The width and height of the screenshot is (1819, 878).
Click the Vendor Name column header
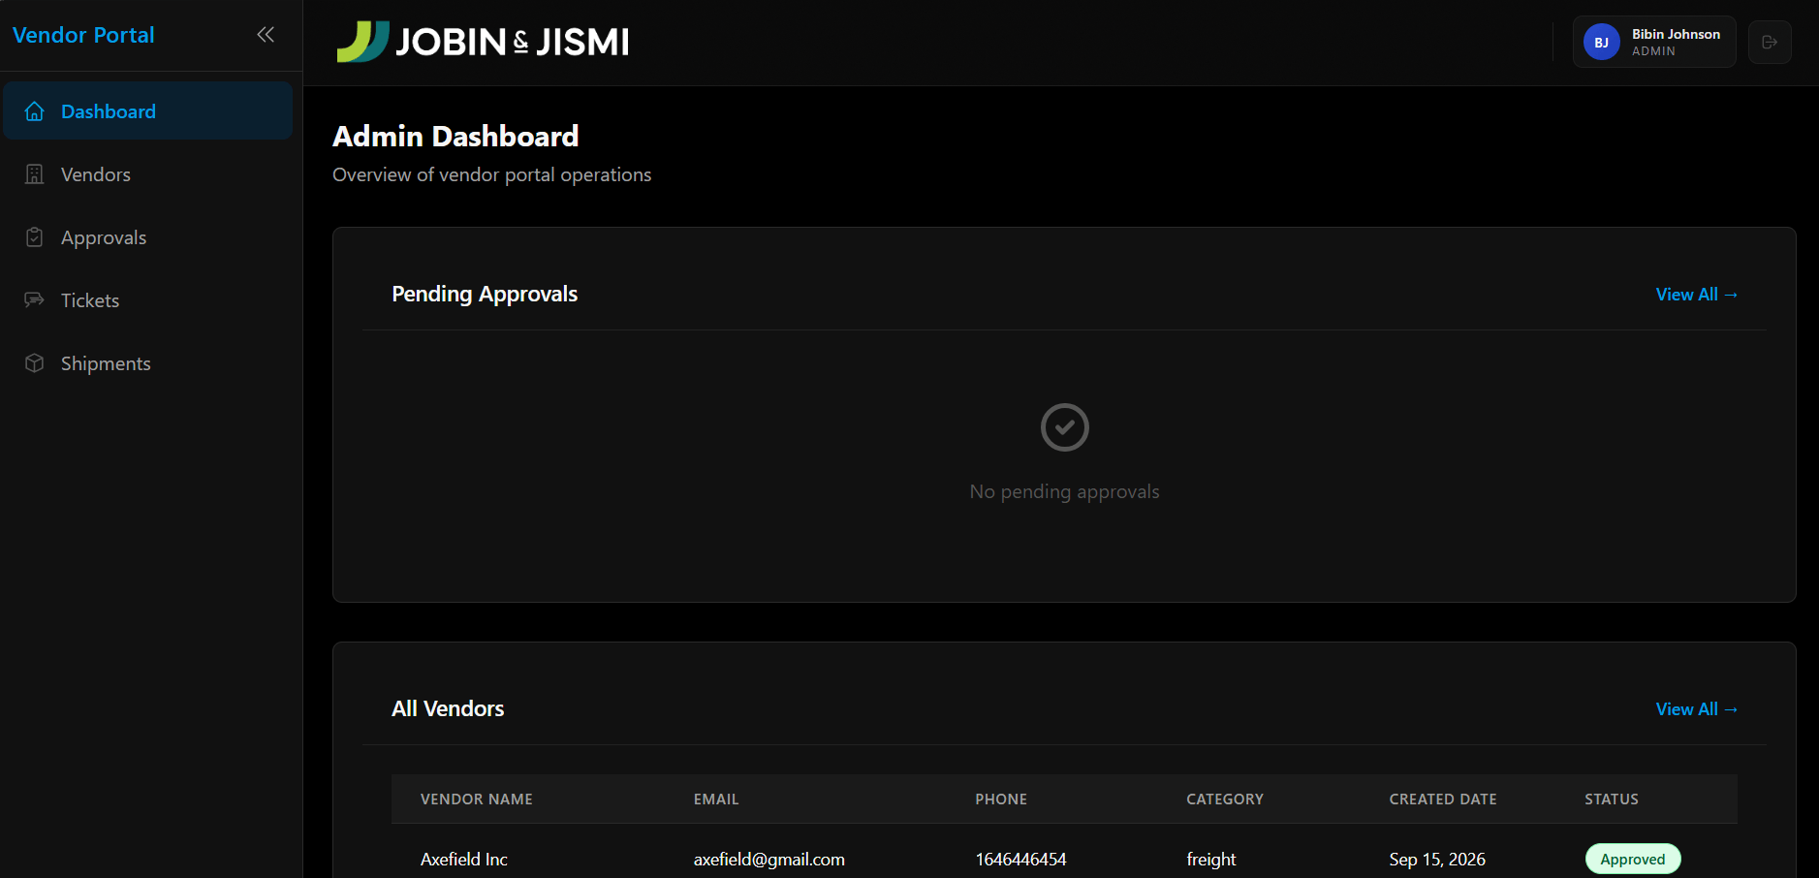click(477, 800)
